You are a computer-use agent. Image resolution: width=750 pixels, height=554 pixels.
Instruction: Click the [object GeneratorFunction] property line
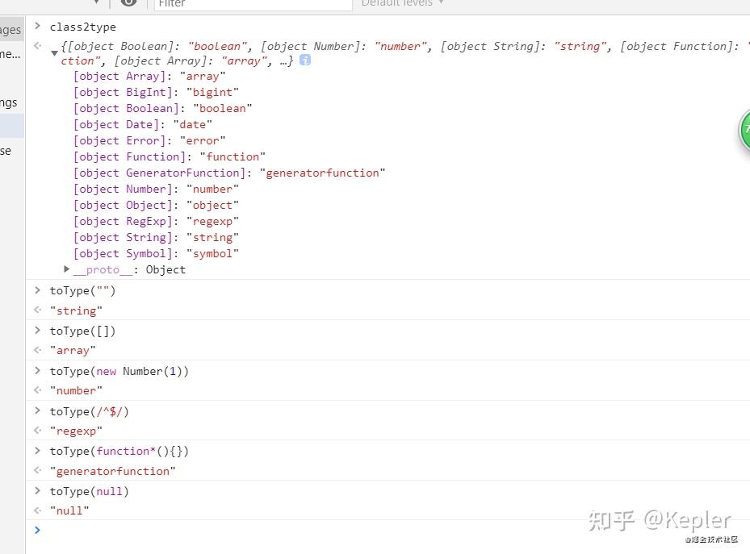(229, 173)
